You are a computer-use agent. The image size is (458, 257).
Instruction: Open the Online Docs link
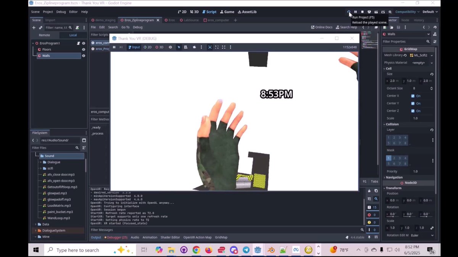(x=323, y=27)
